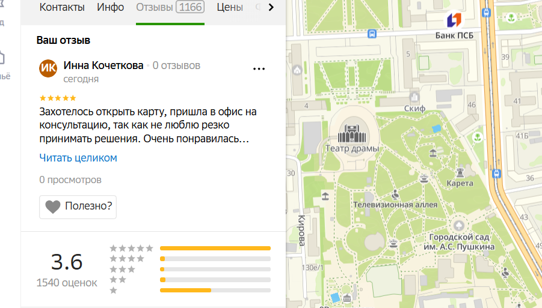542x308 pixels.
Task: Click Городской сад им. А.С. Пушкина marker
Action: 459,226
